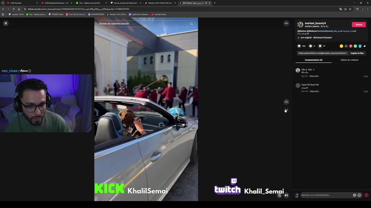
Task: Open YouTube Music bookmark
Action: (159, 14)
